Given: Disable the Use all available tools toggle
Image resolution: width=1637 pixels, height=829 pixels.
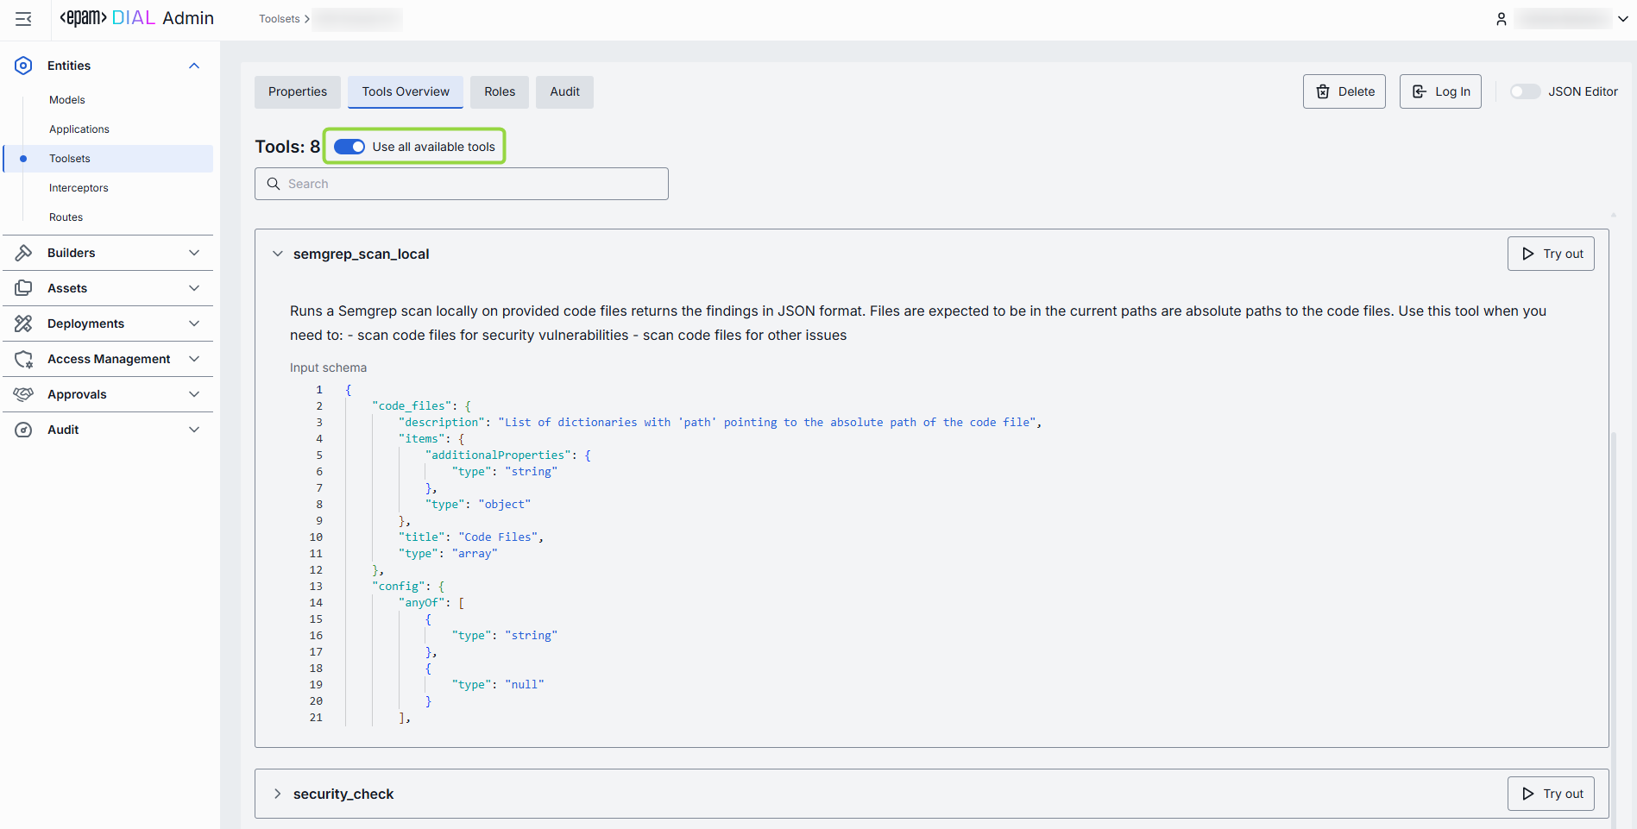Looking at the screenshot, I should click(349, 147).
